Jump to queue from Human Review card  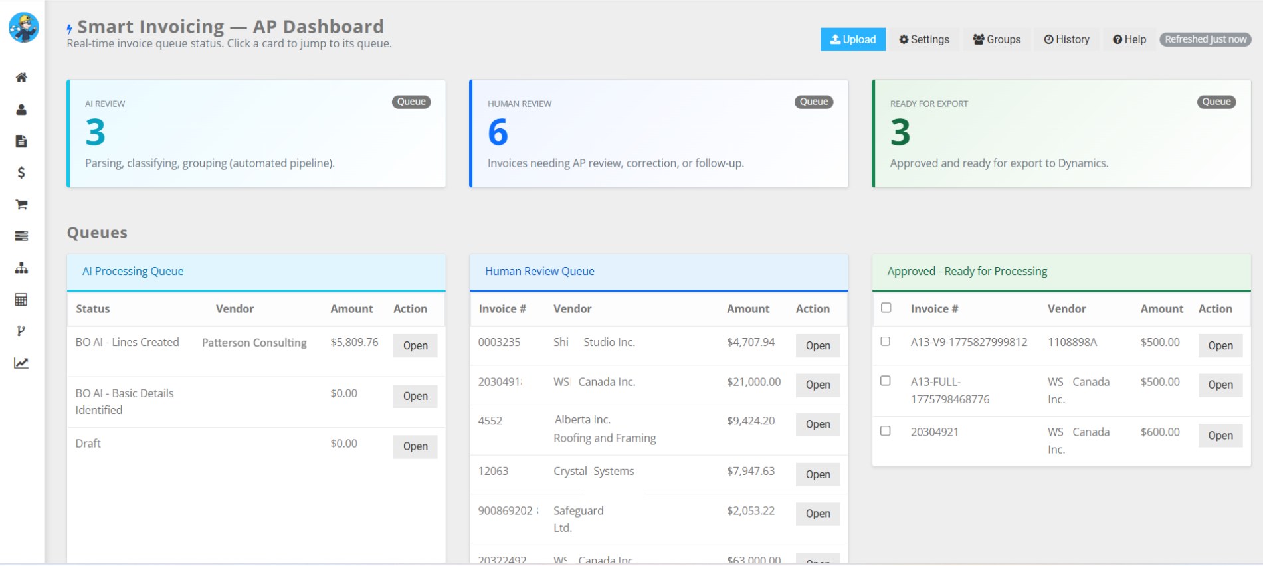pyautogui.click(x=659, y=134)
